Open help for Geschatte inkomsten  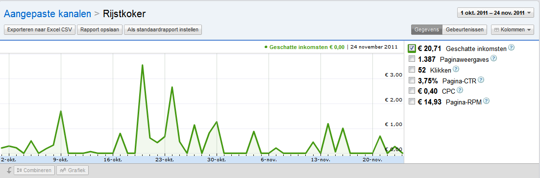coord(511,48)
